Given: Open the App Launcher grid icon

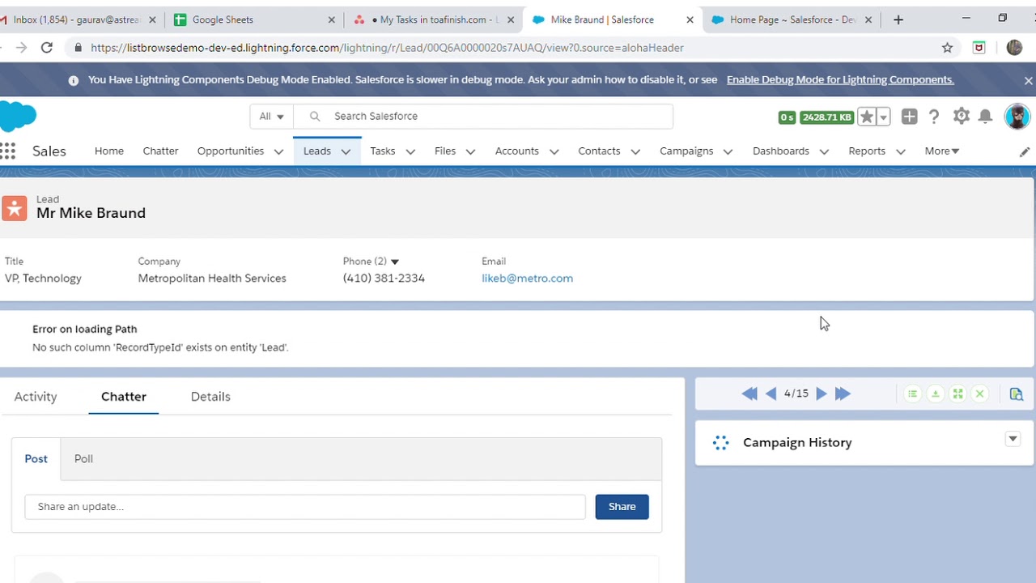Looking at the screenshot, I should [7, 151].
